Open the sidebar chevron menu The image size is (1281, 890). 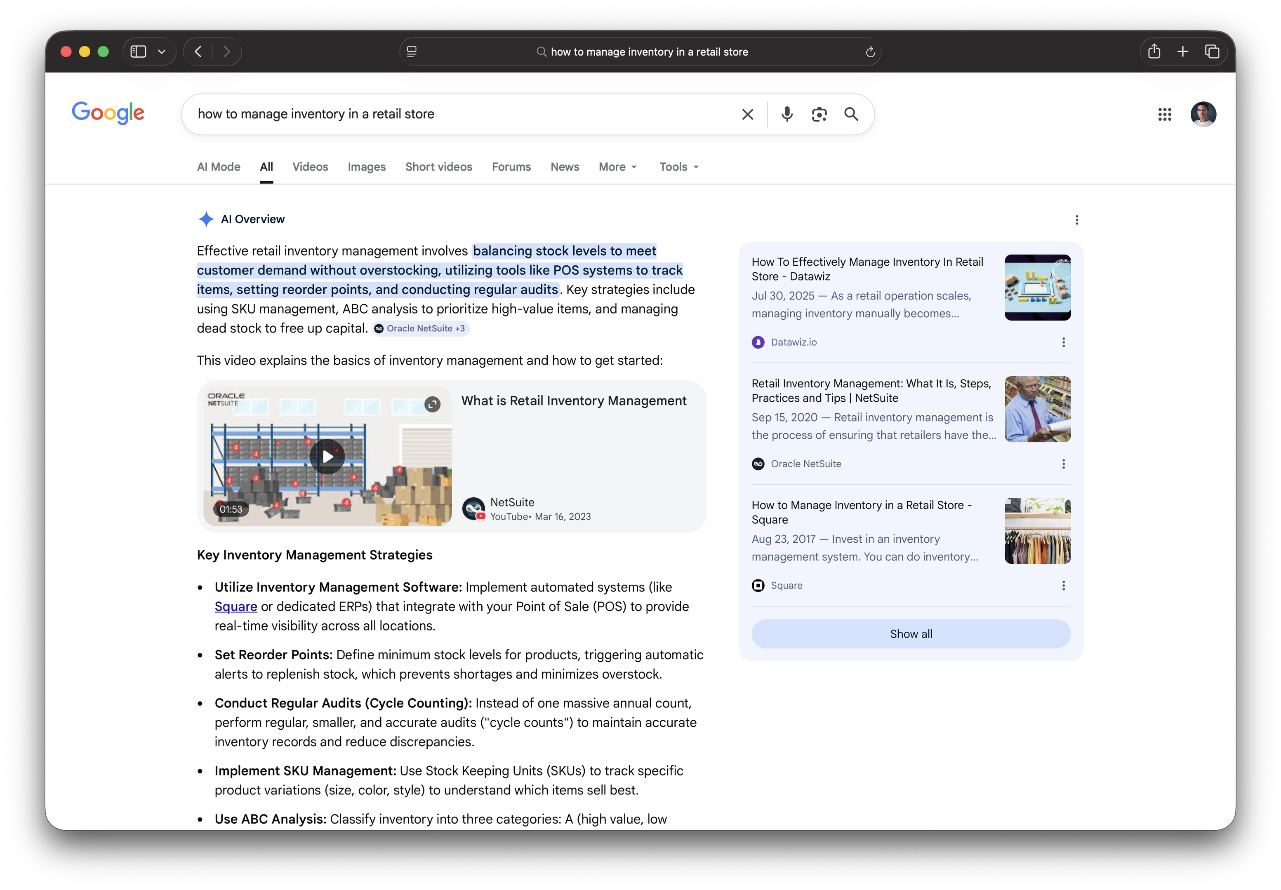tap(162, 51)
